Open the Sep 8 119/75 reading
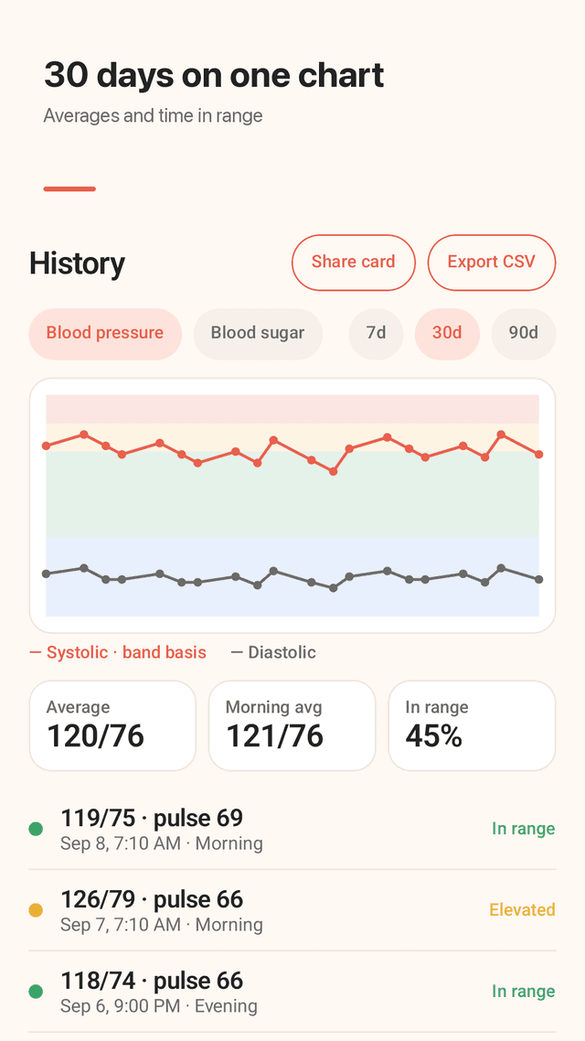Viewport: 585px width, 1041px height. click(x=292, y=829)
